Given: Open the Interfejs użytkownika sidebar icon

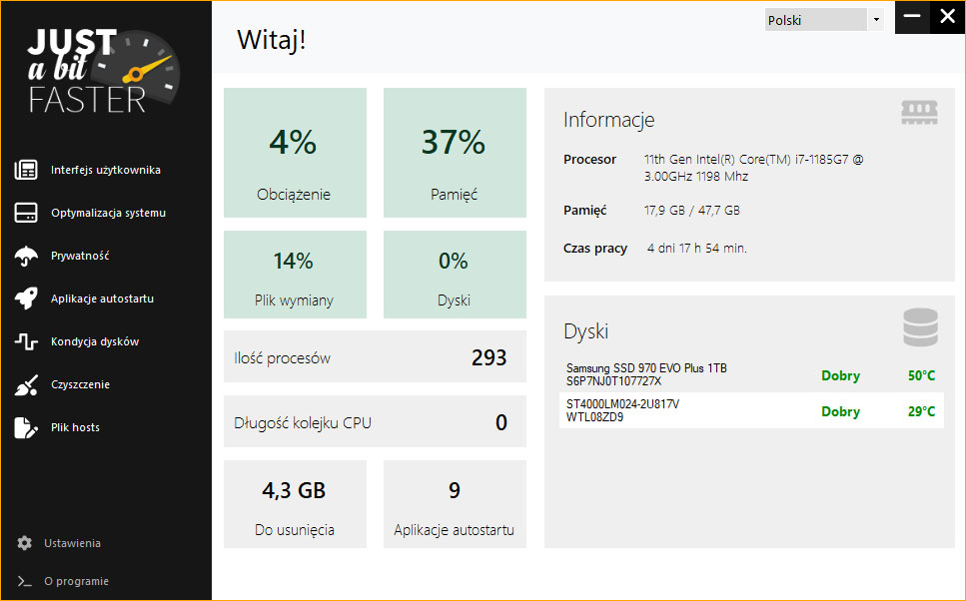Looking at the screenshot, I should pos(26,170).
